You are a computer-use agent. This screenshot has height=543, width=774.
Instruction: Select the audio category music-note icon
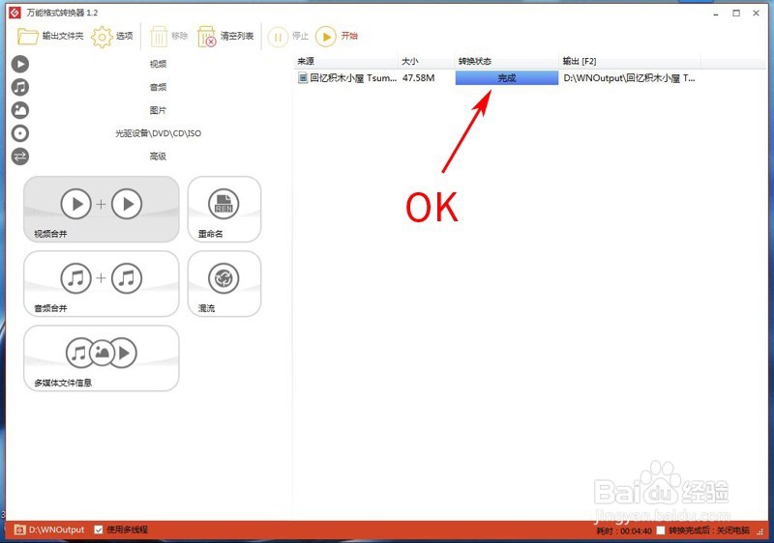coord(20,87)
